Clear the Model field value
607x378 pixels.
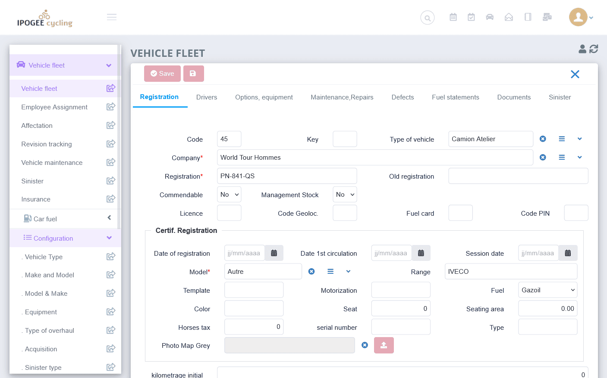point(311,272)
